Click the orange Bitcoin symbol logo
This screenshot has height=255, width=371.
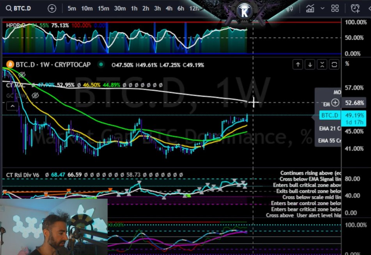(10, 65)
